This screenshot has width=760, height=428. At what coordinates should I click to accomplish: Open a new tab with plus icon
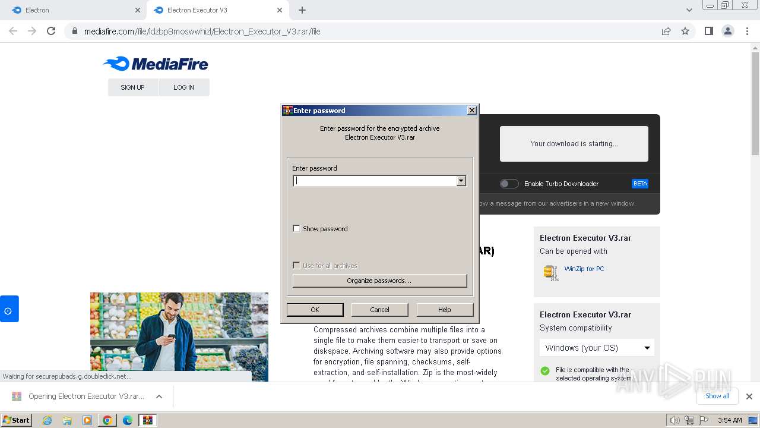(x=302, y=10)
